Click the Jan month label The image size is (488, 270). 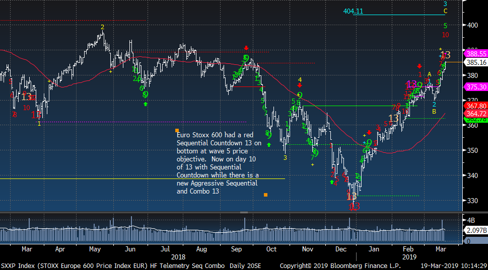tap(374, 249)
